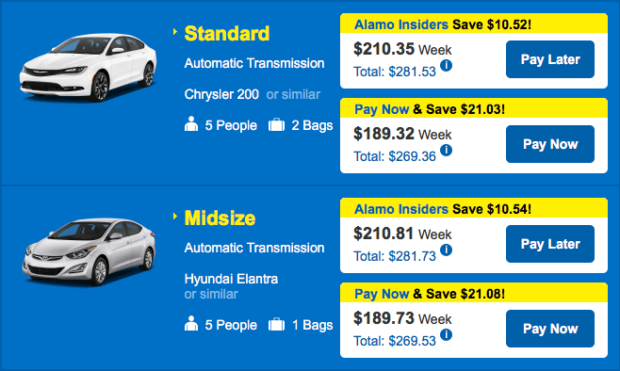620x371 pixels.
Task: Expand Midsize details via yellow arrow
Action: click(x=175, y=217)
